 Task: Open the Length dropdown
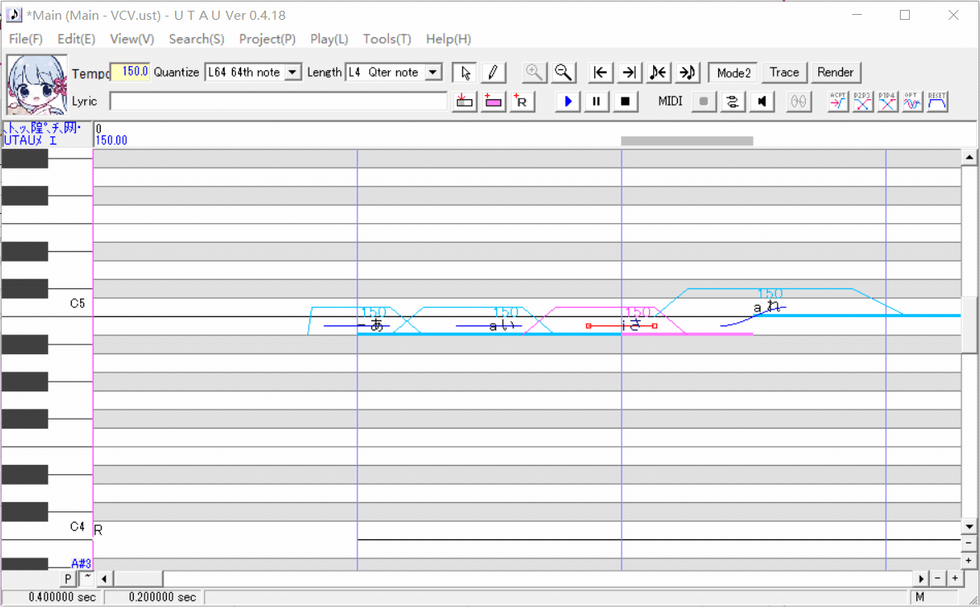click(x=433, y=73)
